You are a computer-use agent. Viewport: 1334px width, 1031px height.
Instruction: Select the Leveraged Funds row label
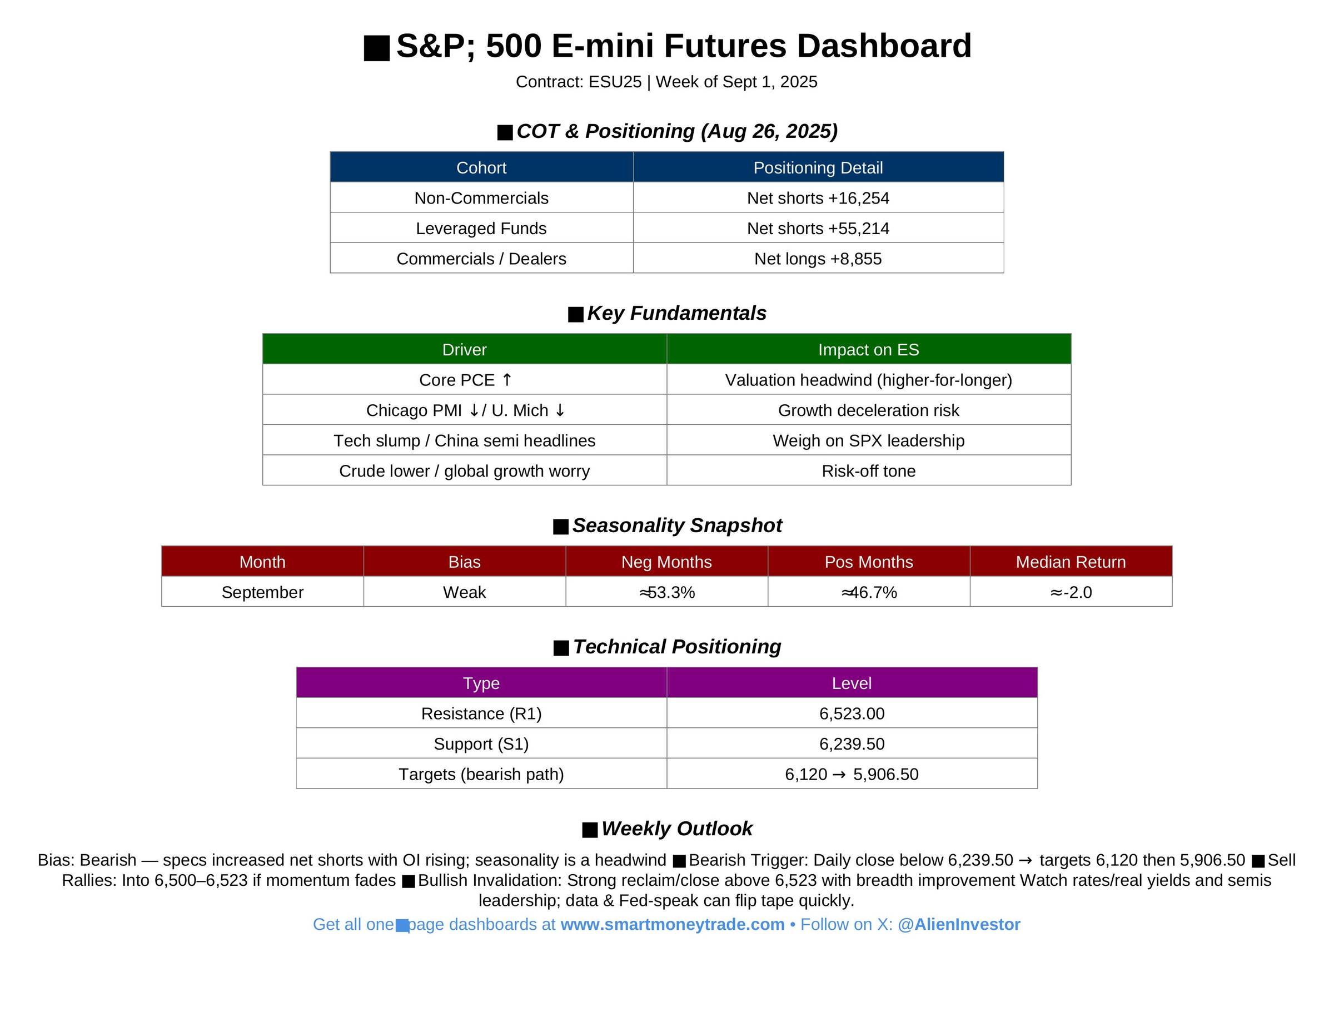click(x=481, y=229)
